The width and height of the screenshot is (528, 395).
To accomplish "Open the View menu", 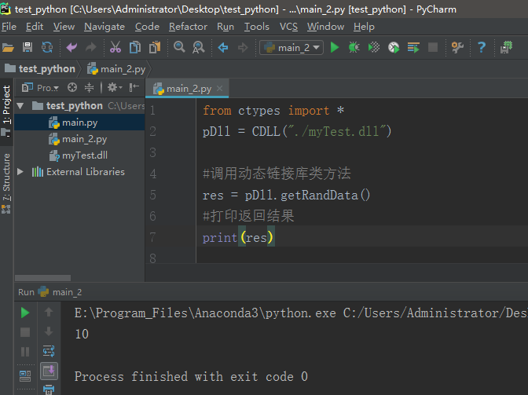I will pyautogui.click(x=64, y=27).
